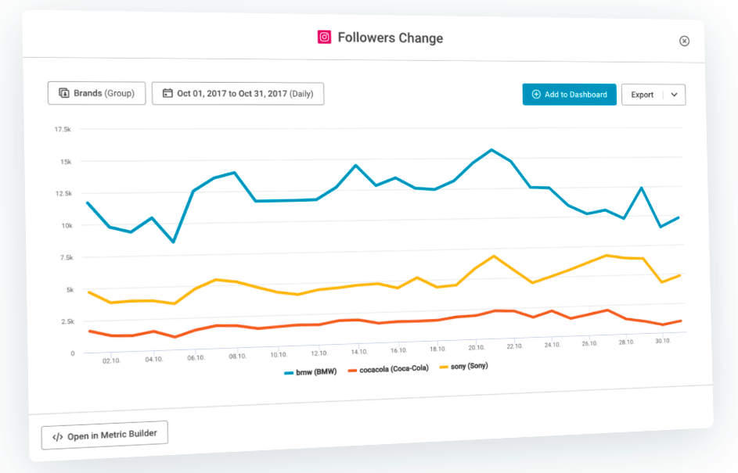Click the BMW line peak near 21.10.
This screenshot has height=473, width=738.
(491, 149)
